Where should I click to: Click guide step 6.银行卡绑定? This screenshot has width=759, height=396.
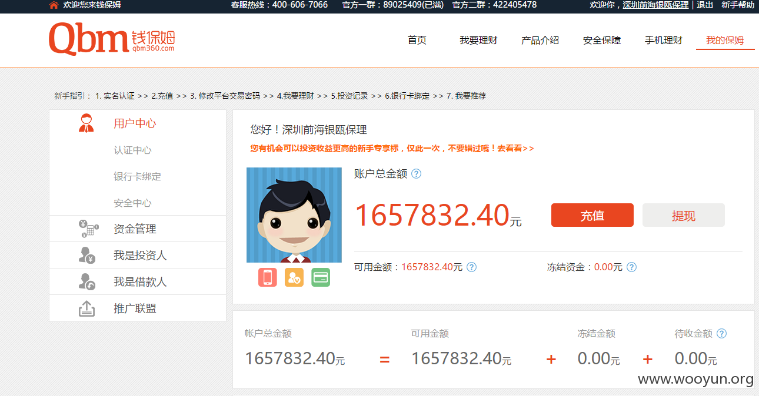coord(407,96)
